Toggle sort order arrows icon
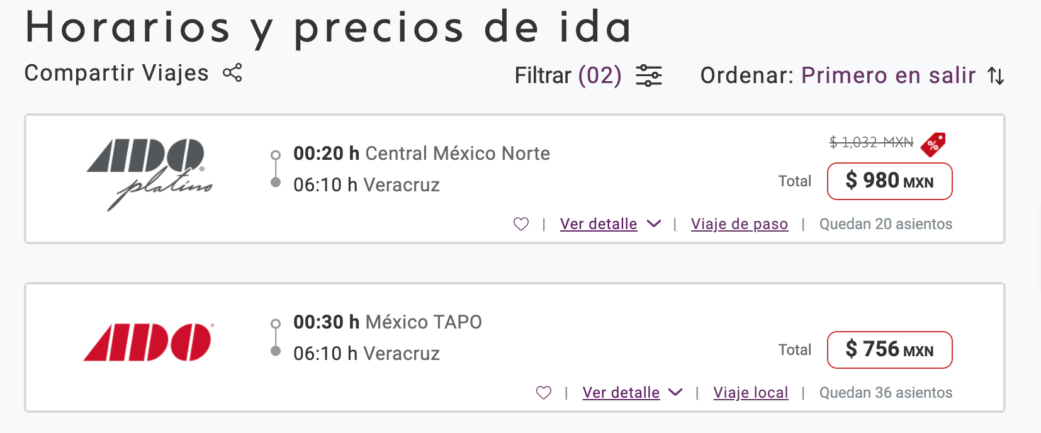The width and height of the screenshot is (1041, 433). [x=996, y=76]
